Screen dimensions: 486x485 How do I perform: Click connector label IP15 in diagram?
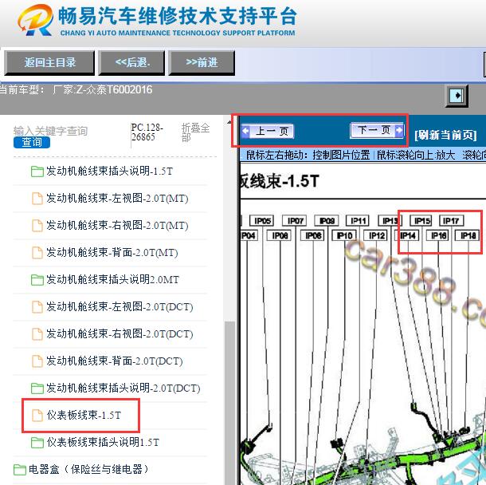421,221
